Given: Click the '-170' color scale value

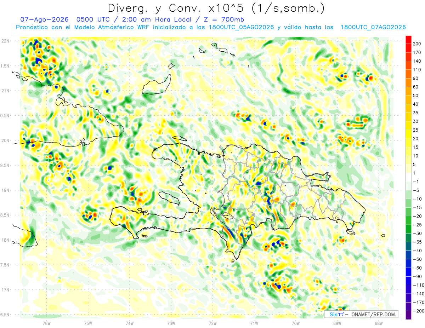Looking at the screenshot, I should [x=419, y=303].
